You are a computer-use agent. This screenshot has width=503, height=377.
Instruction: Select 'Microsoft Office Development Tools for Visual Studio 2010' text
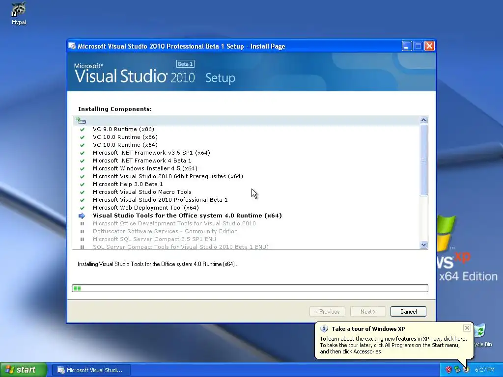174,223
